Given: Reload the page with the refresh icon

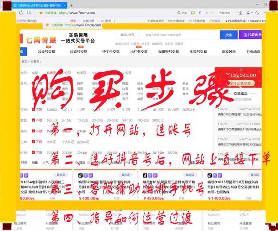Looking at the screenshot, I should (x=21, y=12).
